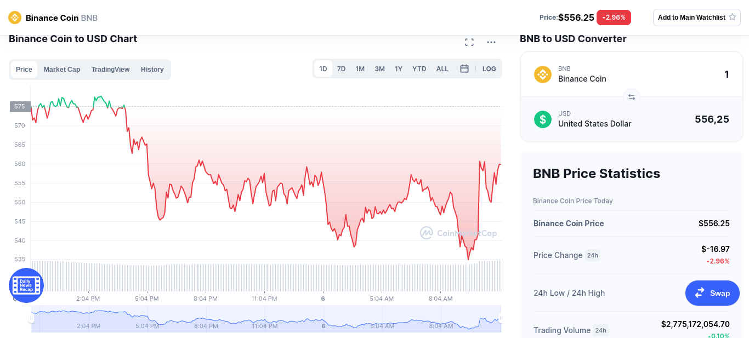Click the Binance Coin logo in header
The image size is (749, 338).
(15, 18)
